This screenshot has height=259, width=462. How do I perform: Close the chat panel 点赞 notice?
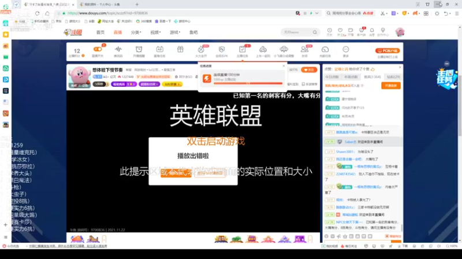400,67
